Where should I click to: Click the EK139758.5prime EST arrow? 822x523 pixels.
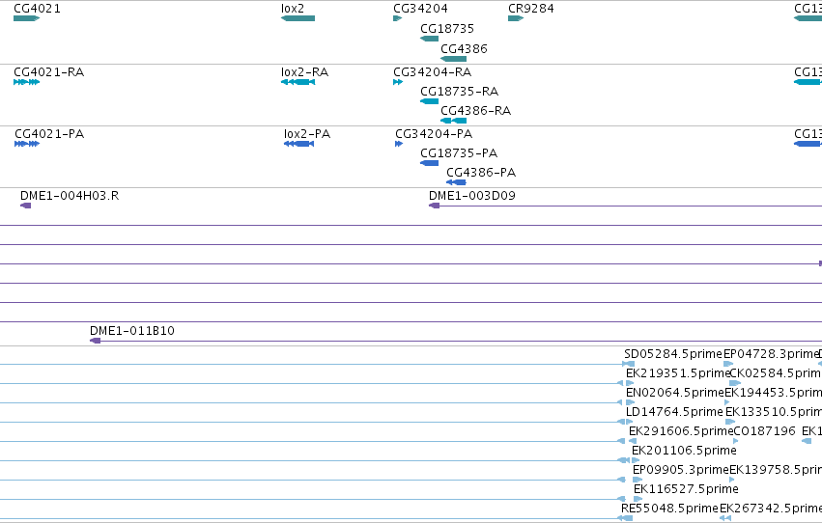click(x=732, y=480)
